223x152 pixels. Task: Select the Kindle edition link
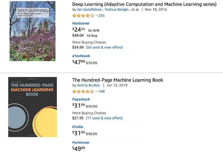[78, 127]
